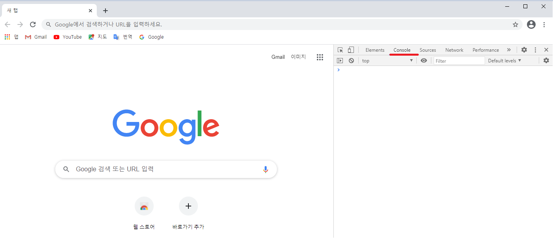
Task: Show the console sidebar
Action: coord(340,60)
